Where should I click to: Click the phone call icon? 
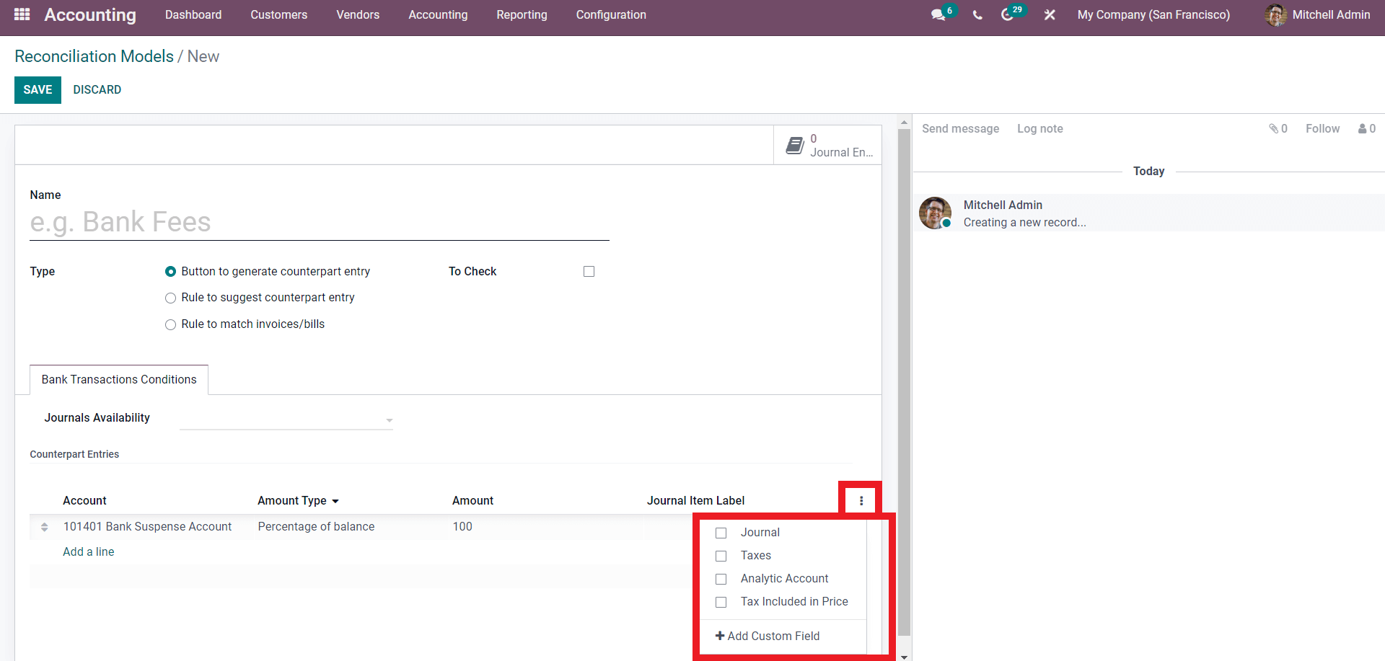[x=977, y=15]
